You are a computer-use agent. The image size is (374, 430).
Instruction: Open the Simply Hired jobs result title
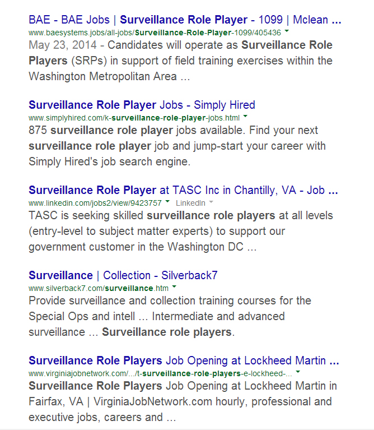pyautogui.click(x=142, y=105)
